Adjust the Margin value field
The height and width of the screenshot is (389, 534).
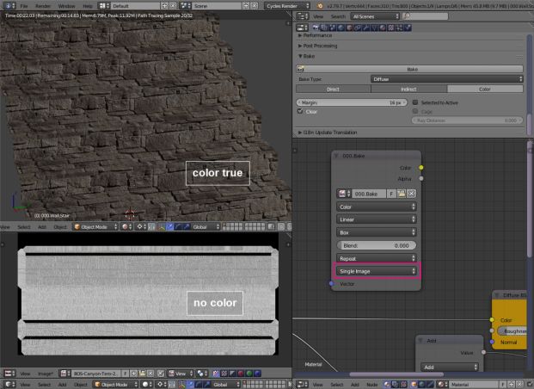352,102
